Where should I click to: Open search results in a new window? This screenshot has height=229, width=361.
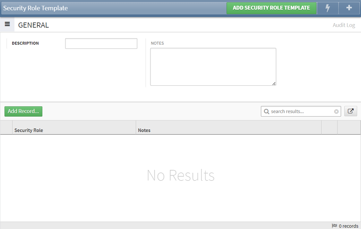pos(350,111)
